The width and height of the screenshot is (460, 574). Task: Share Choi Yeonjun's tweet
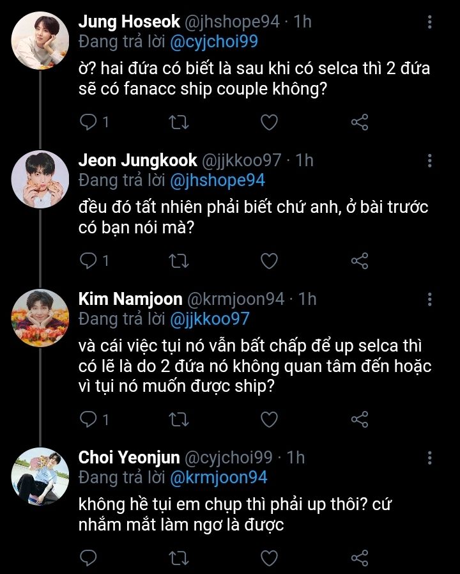pos(360,557)
